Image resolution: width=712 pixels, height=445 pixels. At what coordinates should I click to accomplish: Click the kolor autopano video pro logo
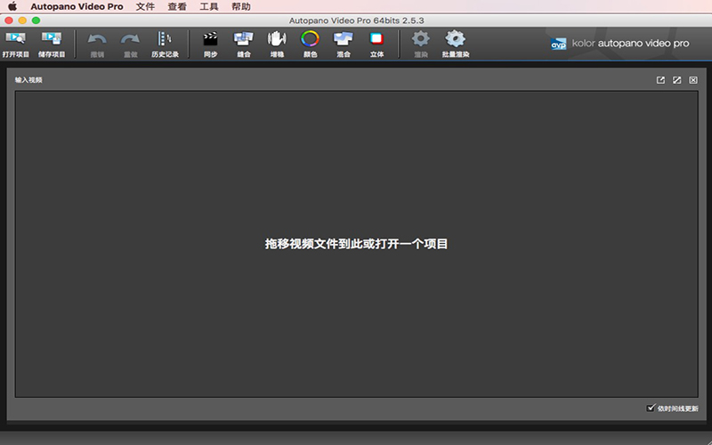coord(619,44)
